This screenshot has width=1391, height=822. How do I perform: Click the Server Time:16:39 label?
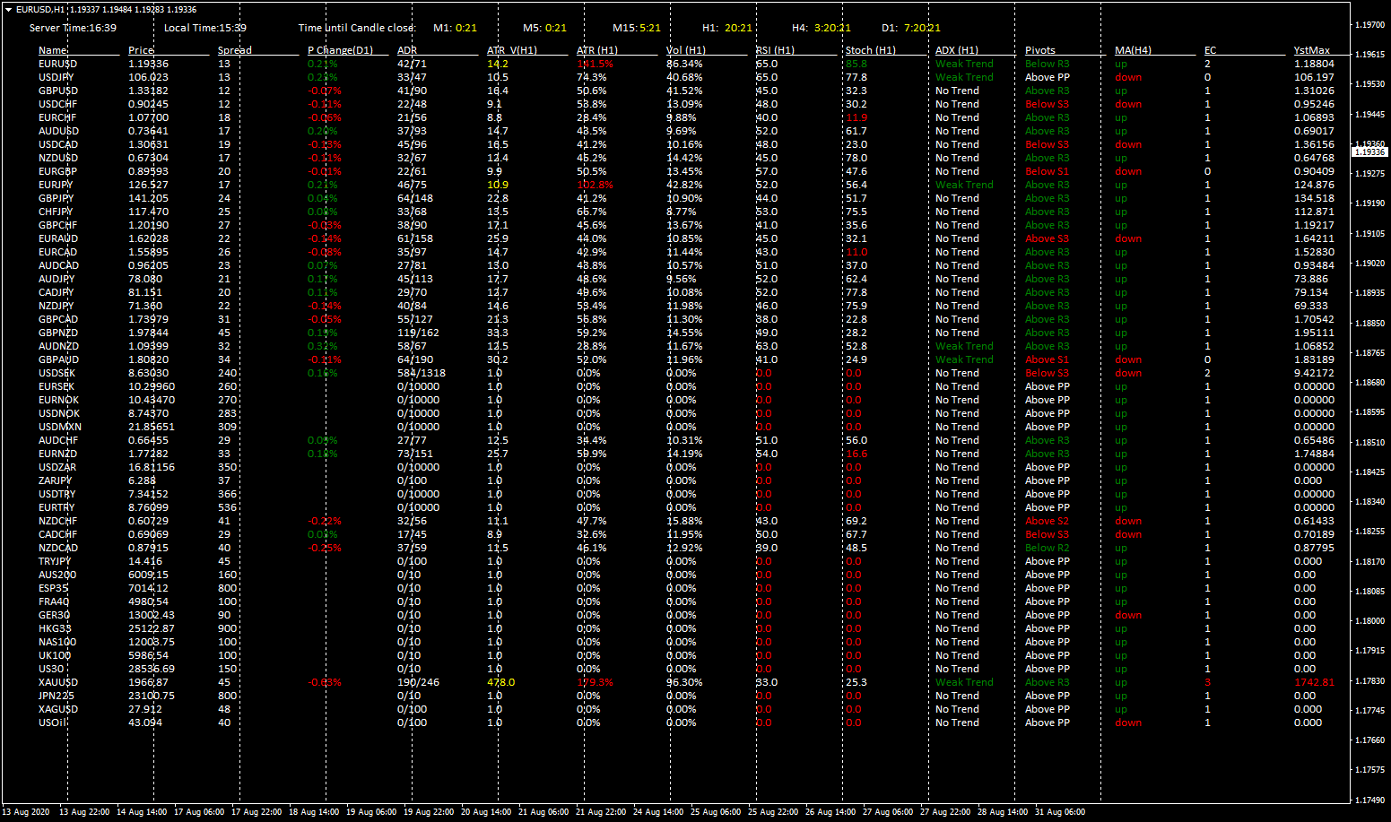click(x=73, y=28)
